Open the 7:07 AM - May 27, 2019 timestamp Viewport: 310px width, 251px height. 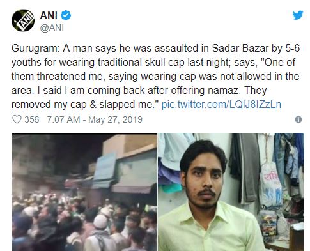click(x=95, y=119)
